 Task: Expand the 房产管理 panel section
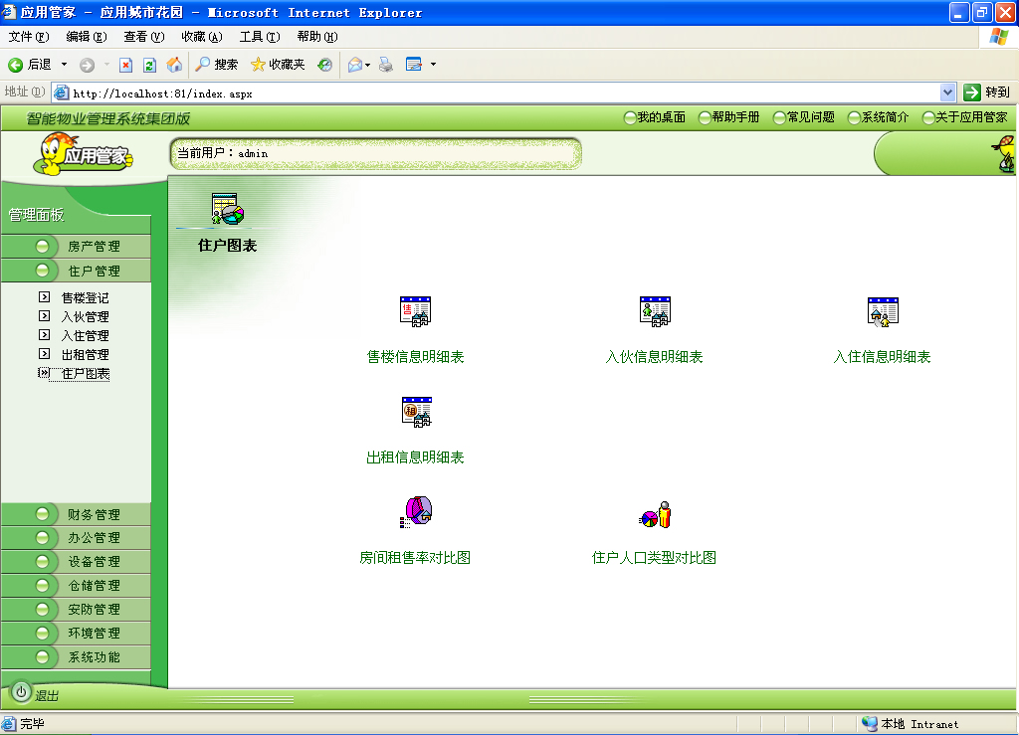[94, 247]
